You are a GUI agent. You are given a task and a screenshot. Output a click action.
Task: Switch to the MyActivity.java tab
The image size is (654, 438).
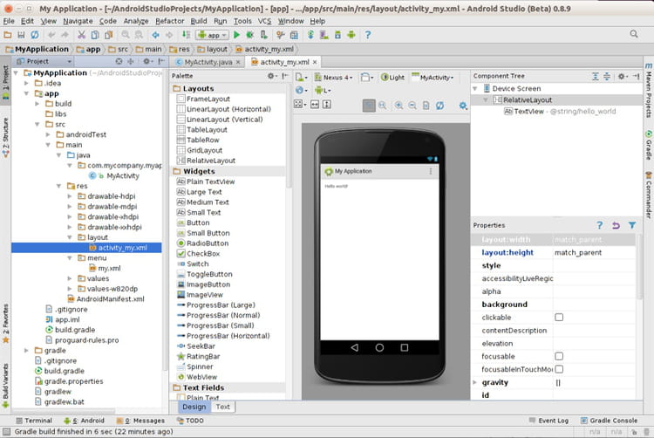(x=208, y=62)
